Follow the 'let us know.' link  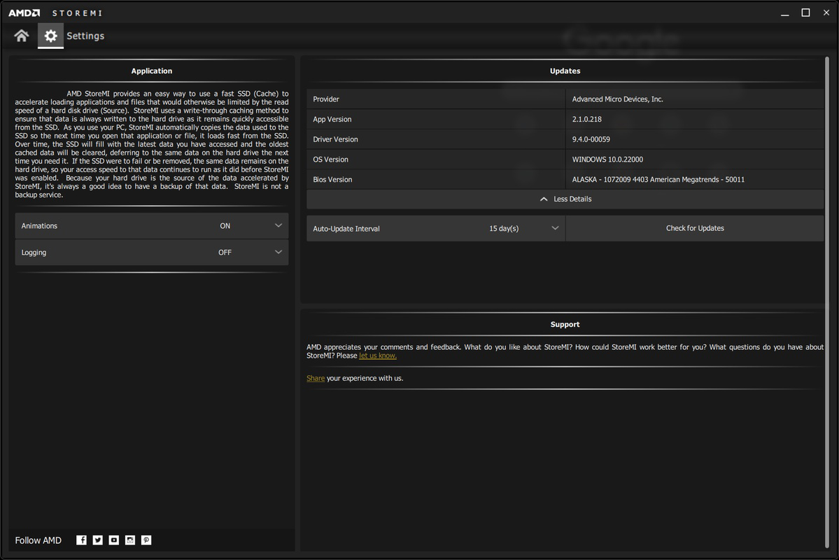[378, 356]
